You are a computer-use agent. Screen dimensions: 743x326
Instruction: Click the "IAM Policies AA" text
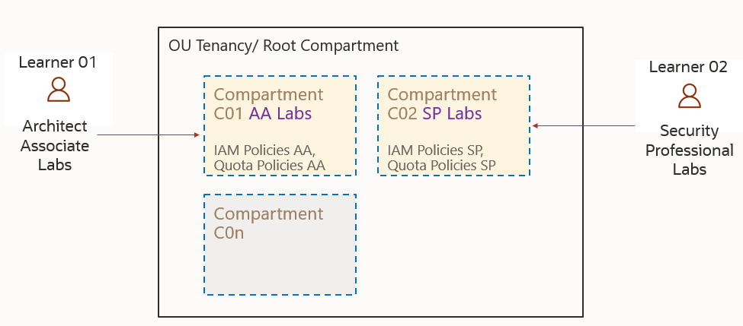click(264, 150)
